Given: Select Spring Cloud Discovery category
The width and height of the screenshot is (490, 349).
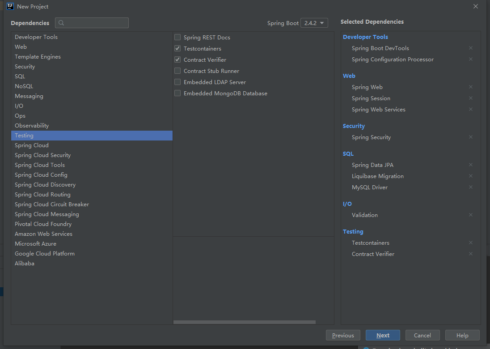Looking at the screenshot, I should coord(92,184).
